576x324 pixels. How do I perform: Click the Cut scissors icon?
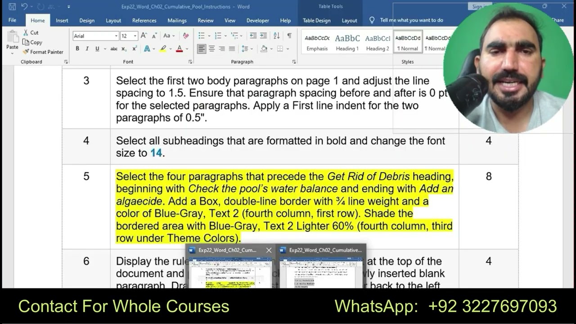[x=26, y=32]
